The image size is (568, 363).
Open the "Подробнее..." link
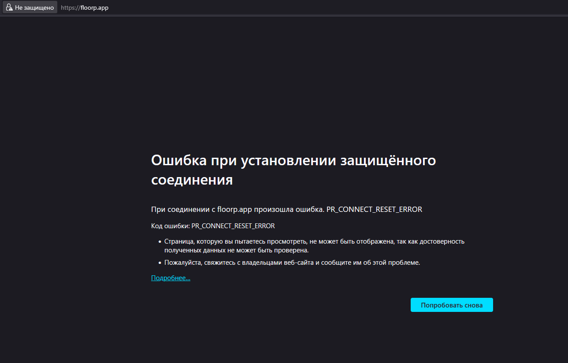pyautogui.click(x=171, y=278)
